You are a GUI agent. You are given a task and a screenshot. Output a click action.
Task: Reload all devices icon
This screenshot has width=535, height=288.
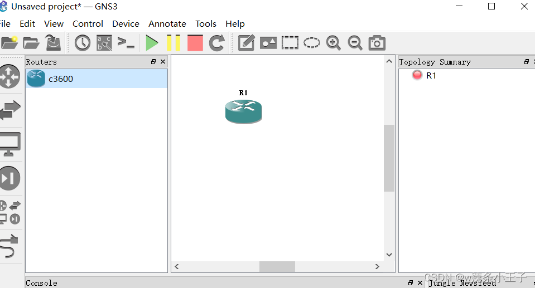[x=216, y=43]
